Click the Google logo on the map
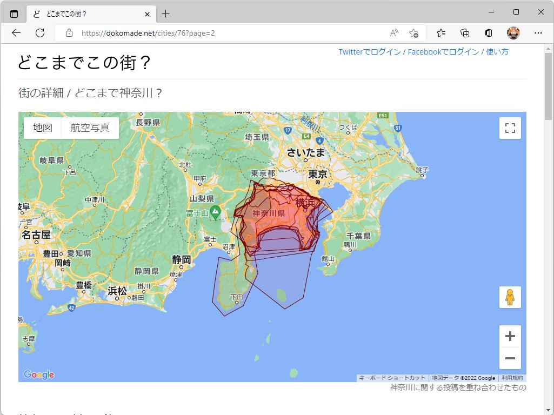The height and width of the screenshot is (415, 554). [x=38, y=374]
